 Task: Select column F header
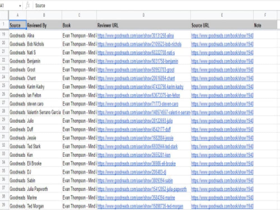click(265, 15)
